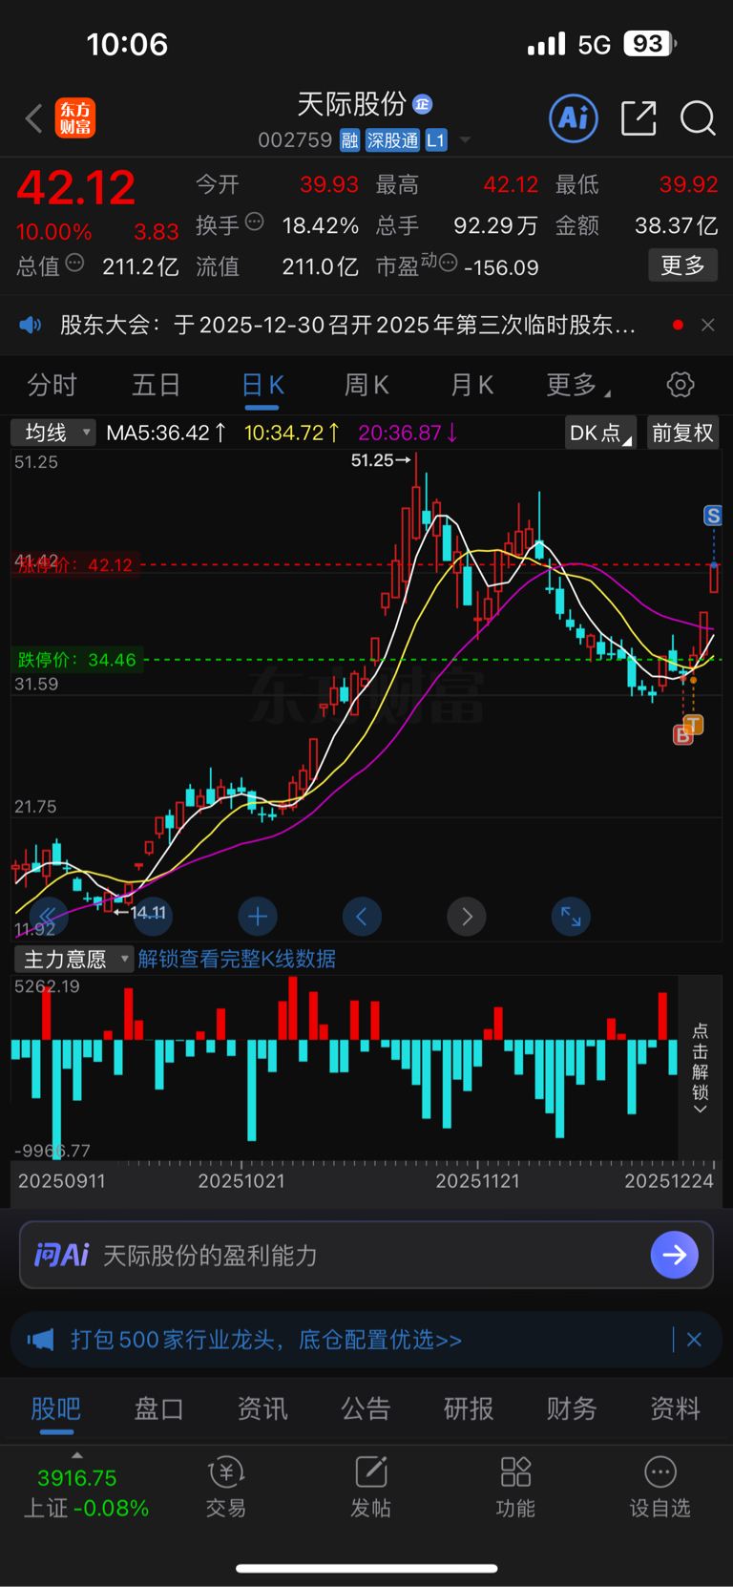Open chart settings gear icon
Viewport: 733px width, 1587px height.
point(681,385)
